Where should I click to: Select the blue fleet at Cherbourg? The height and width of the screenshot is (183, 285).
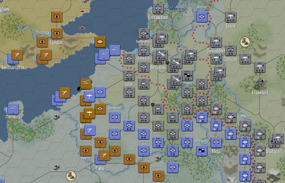tap(13, 109)
